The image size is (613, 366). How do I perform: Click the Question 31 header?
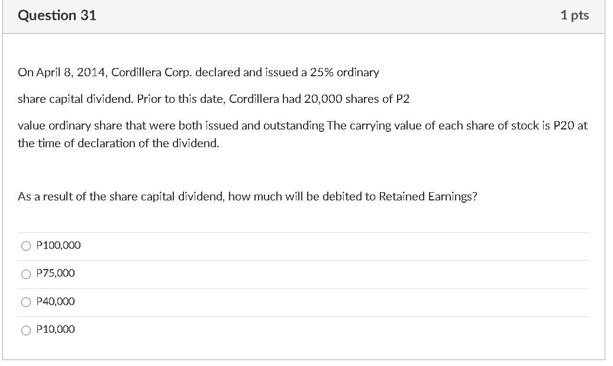57,15
